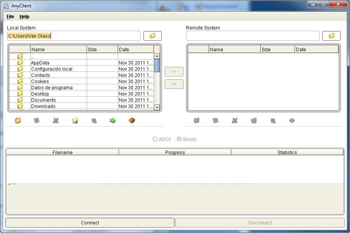Select the ASCII transfer mode

tap(156, 139)
